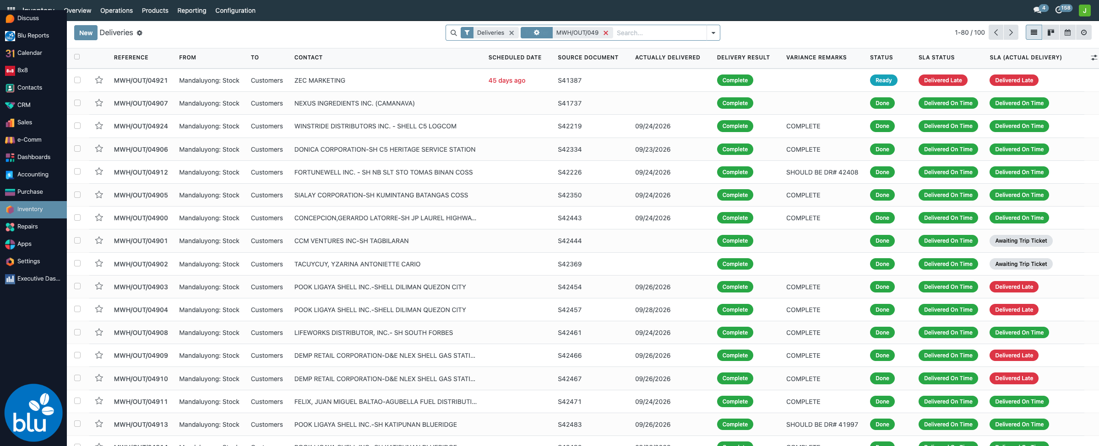Screen dimensions: 1099x446
Task: Open the Operations menu
Action: point(116,11)
